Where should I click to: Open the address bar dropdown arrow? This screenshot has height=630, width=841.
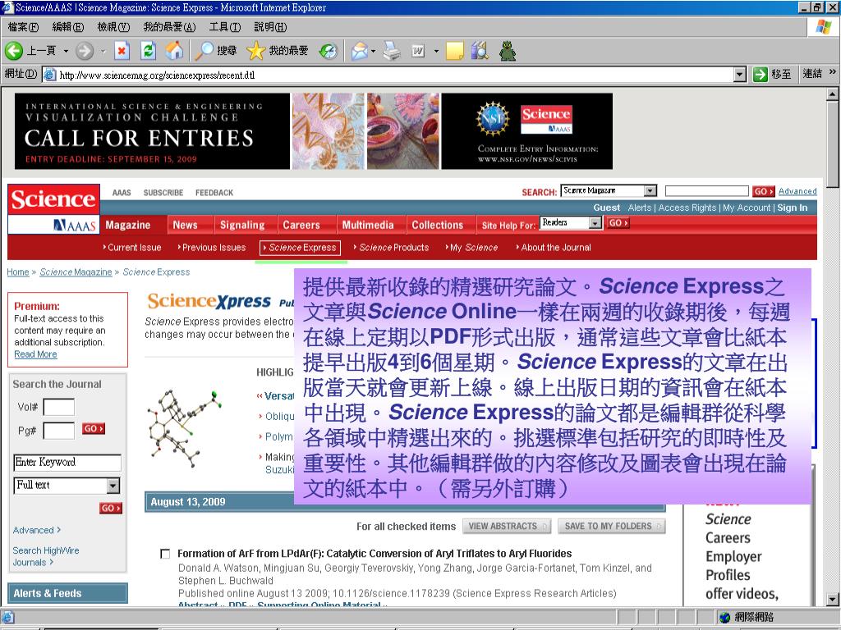click(x=740, y=75)
